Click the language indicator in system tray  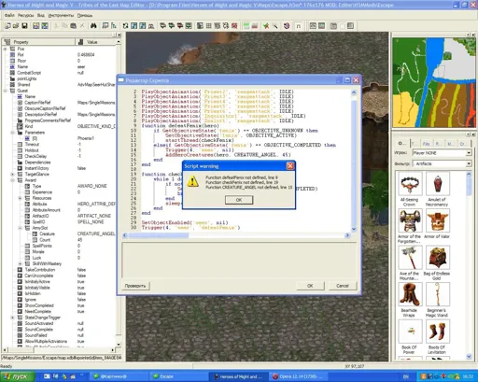pyautogui.click(x=406, y=376)
